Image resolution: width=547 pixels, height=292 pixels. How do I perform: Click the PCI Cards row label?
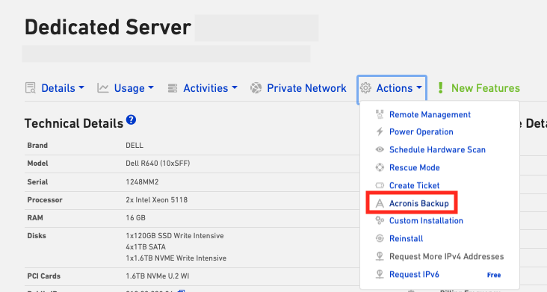click(44, 276)
